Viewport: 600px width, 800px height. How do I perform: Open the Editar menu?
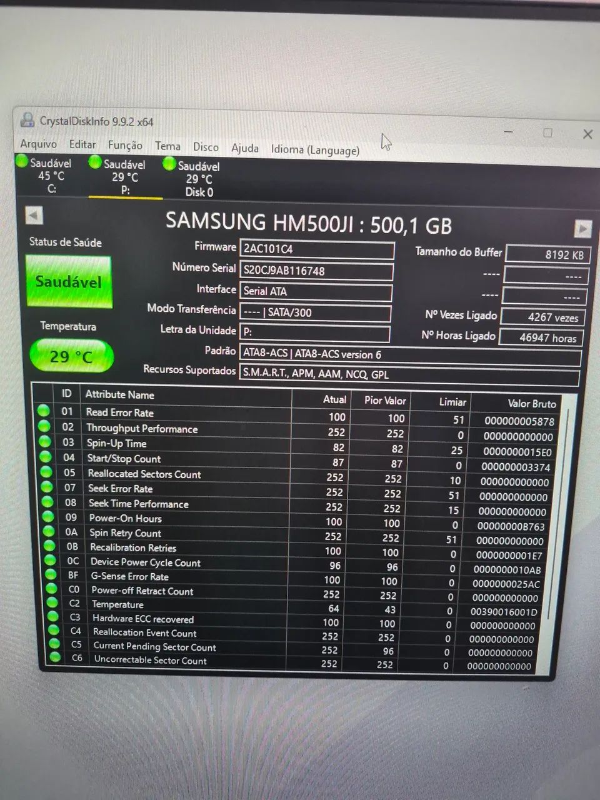click(82, 144)
